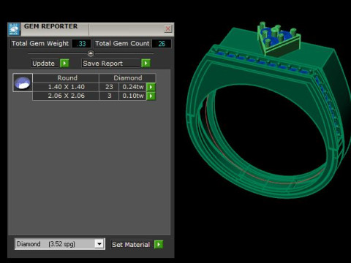Viewport: 351px width, 263px height.
Task: Close the Gem Reporter panel
Action: [x=168, y=29]
